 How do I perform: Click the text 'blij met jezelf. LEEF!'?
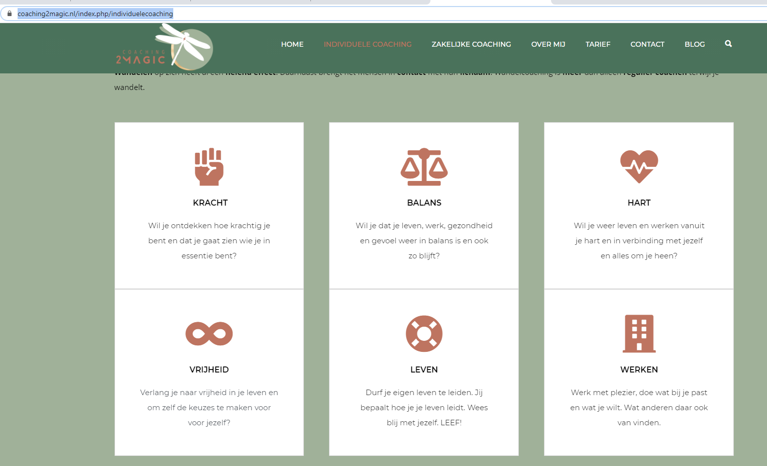click(x=424, y=423)
